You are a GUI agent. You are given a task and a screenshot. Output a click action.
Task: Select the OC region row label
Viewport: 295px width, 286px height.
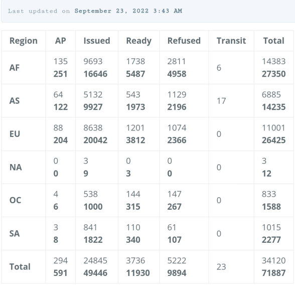pyautogui.click(x=15, y=200)
